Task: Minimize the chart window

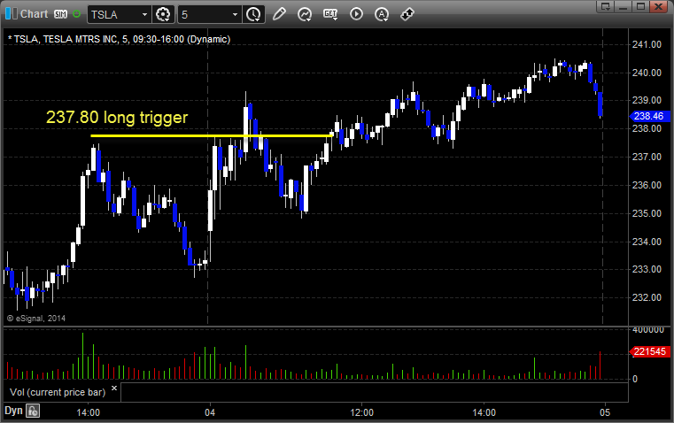Action: pyautogui.click(x=624, y=6)
